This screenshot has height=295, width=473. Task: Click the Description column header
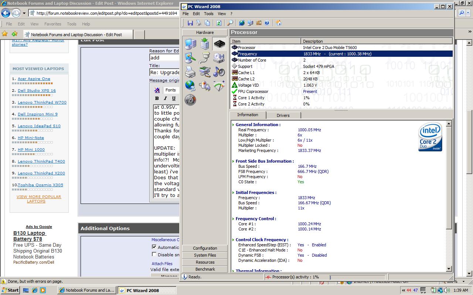pos(377,41)
